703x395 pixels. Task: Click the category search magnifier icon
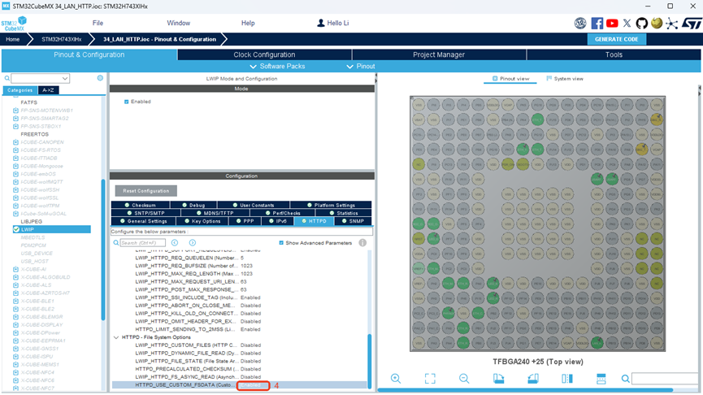click(x=7, y=79)
